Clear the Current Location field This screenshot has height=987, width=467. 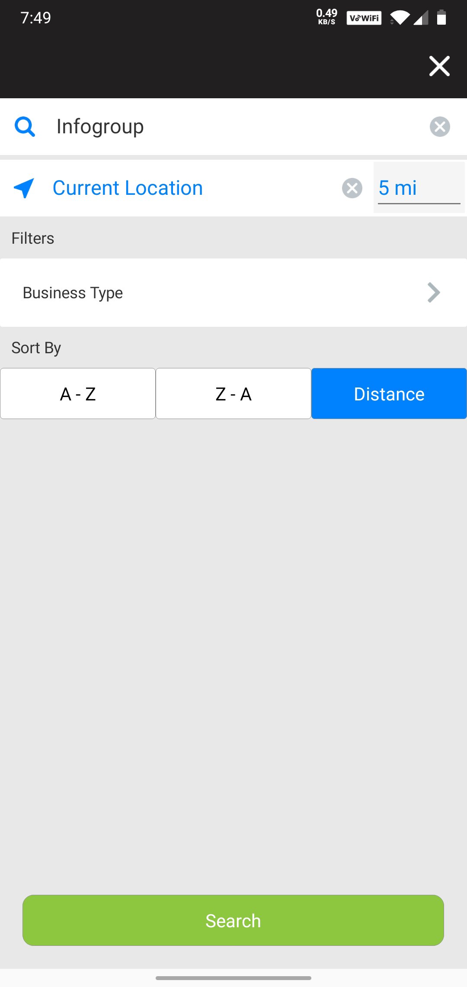click(x=352, y=188)
